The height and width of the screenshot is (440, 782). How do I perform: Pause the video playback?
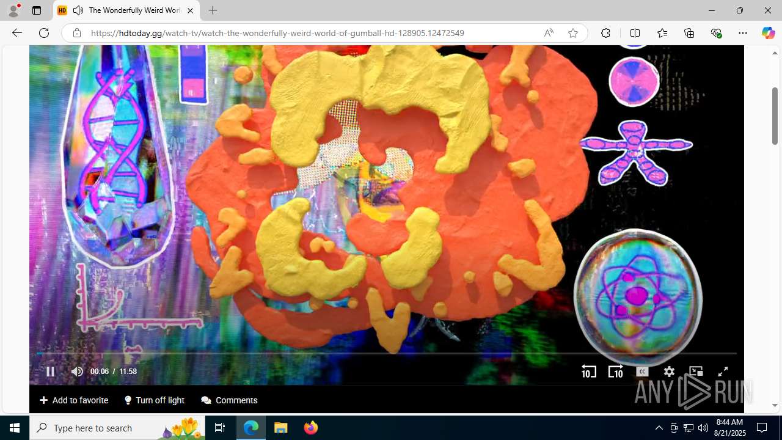pos(50,372)
